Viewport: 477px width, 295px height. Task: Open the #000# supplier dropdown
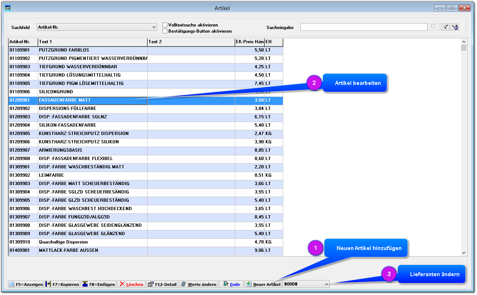pos(306,284)
